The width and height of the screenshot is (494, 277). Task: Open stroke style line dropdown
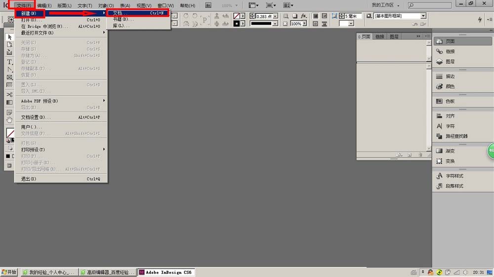click(x=275, y=24)
